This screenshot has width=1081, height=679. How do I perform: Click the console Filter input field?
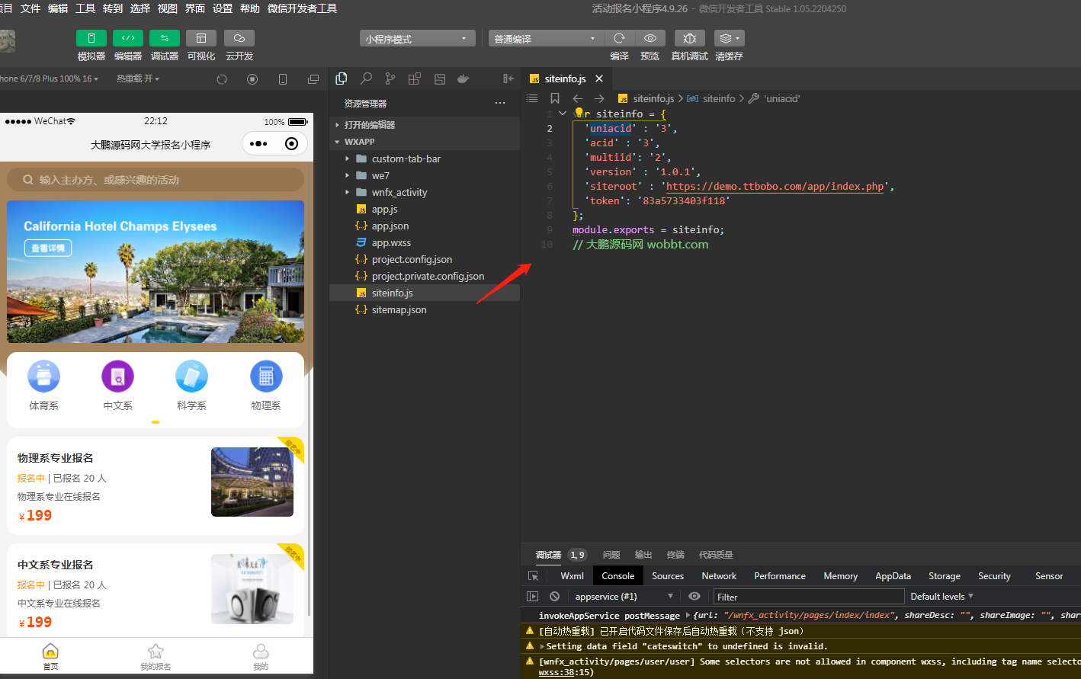808,597
